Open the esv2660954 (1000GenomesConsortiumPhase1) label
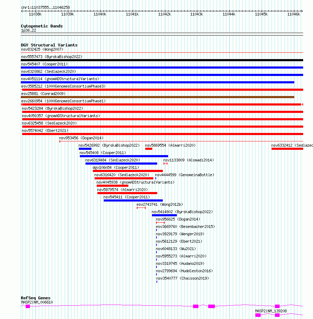Viewport: 313px width, 319px height. coord(63,101)
